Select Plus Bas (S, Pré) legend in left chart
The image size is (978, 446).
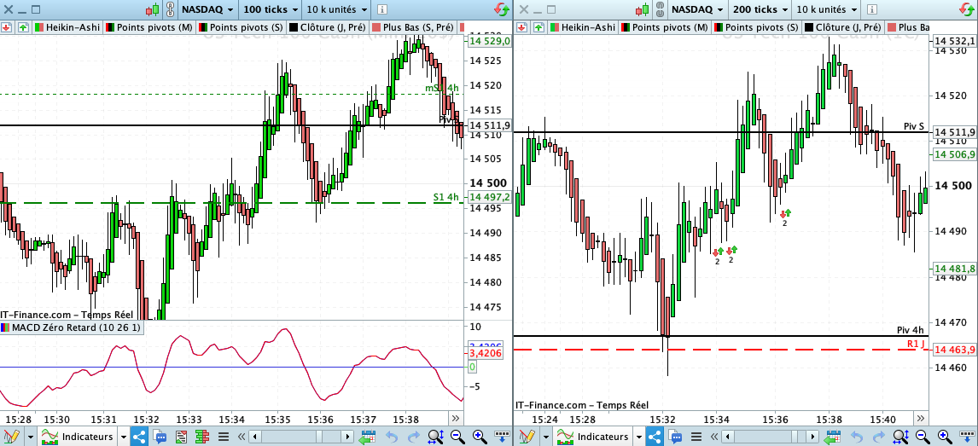click(414, 27)
